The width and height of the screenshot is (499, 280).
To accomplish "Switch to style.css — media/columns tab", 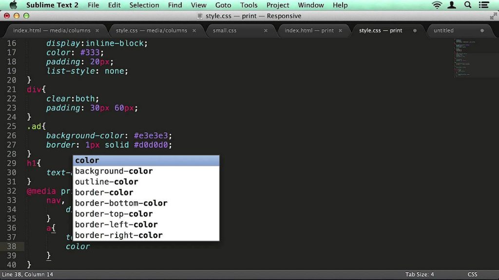I will 151,31.
